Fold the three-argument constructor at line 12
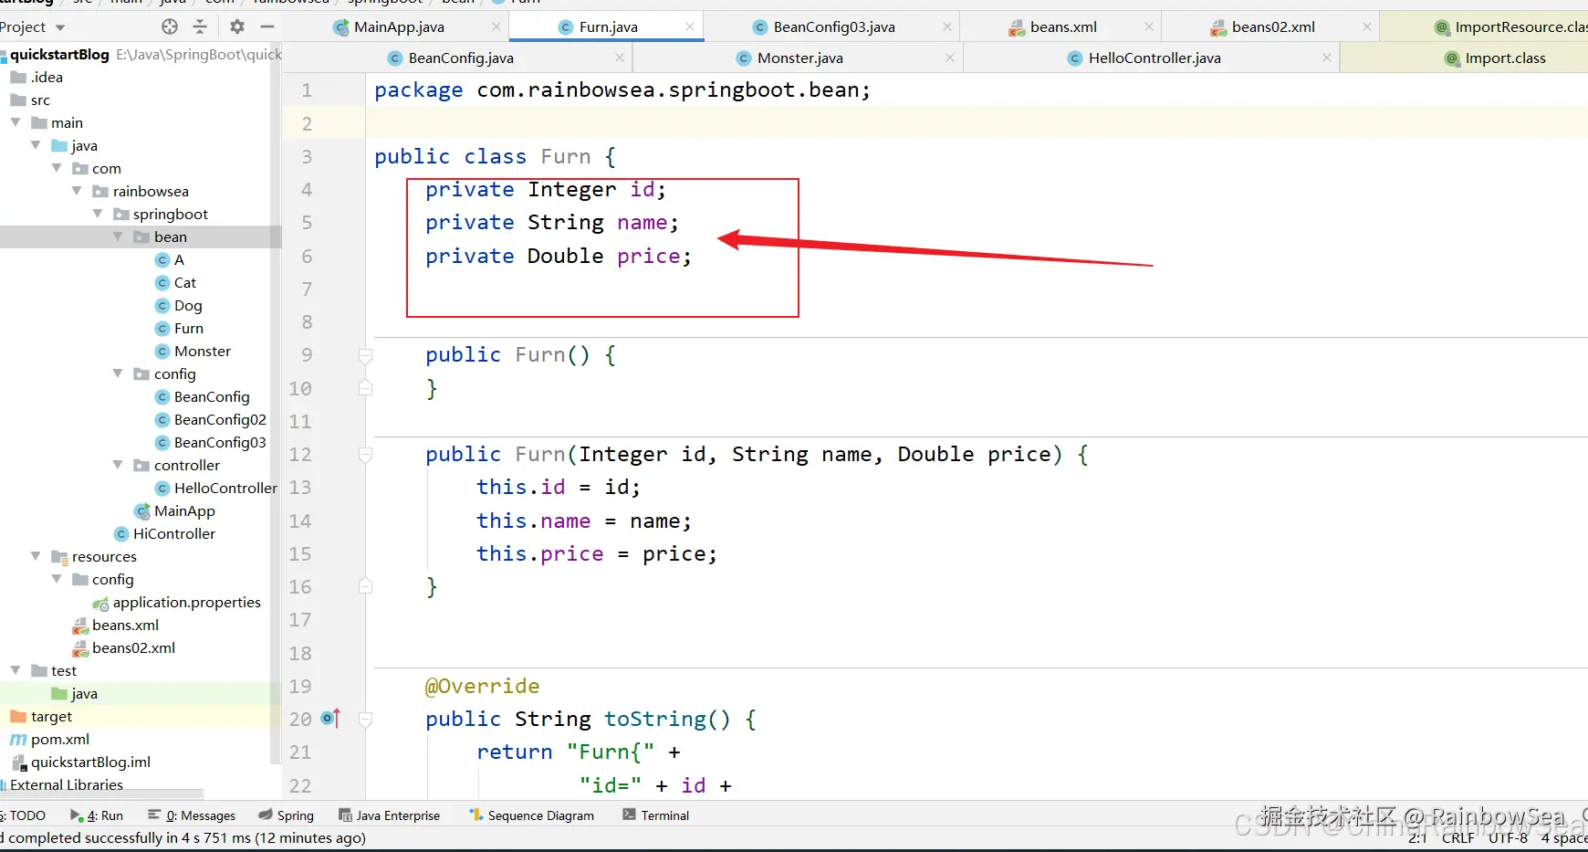 coord(365,455)
